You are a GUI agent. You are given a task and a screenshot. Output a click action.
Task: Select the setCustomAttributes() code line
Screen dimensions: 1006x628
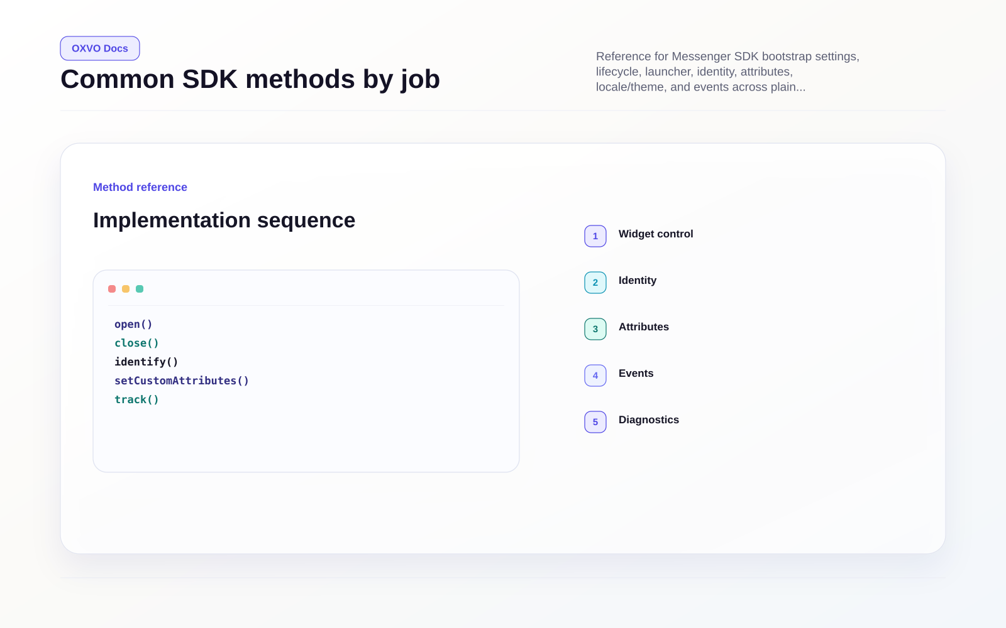coord(182,381)
